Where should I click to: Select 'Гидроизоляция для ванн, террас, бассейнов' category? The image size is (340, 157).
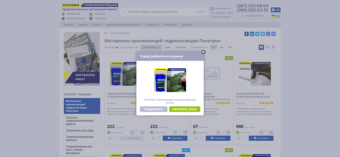[82, 150]
